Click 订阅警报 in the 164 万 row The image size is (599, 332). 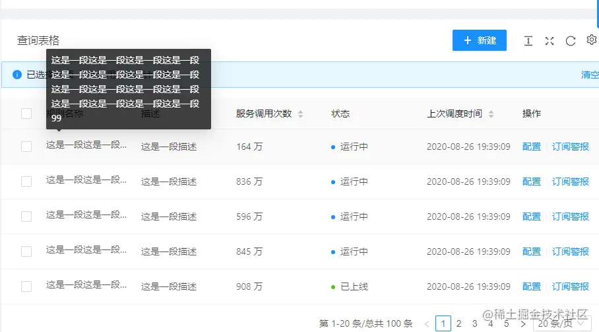571,147
